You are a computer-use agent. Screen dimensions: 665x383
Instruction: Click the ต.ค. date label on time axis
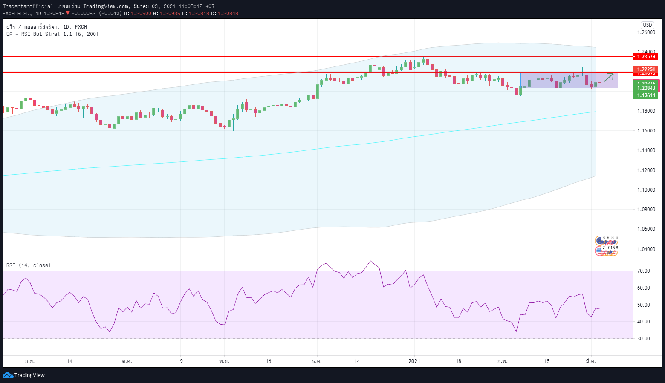[127, 361]
